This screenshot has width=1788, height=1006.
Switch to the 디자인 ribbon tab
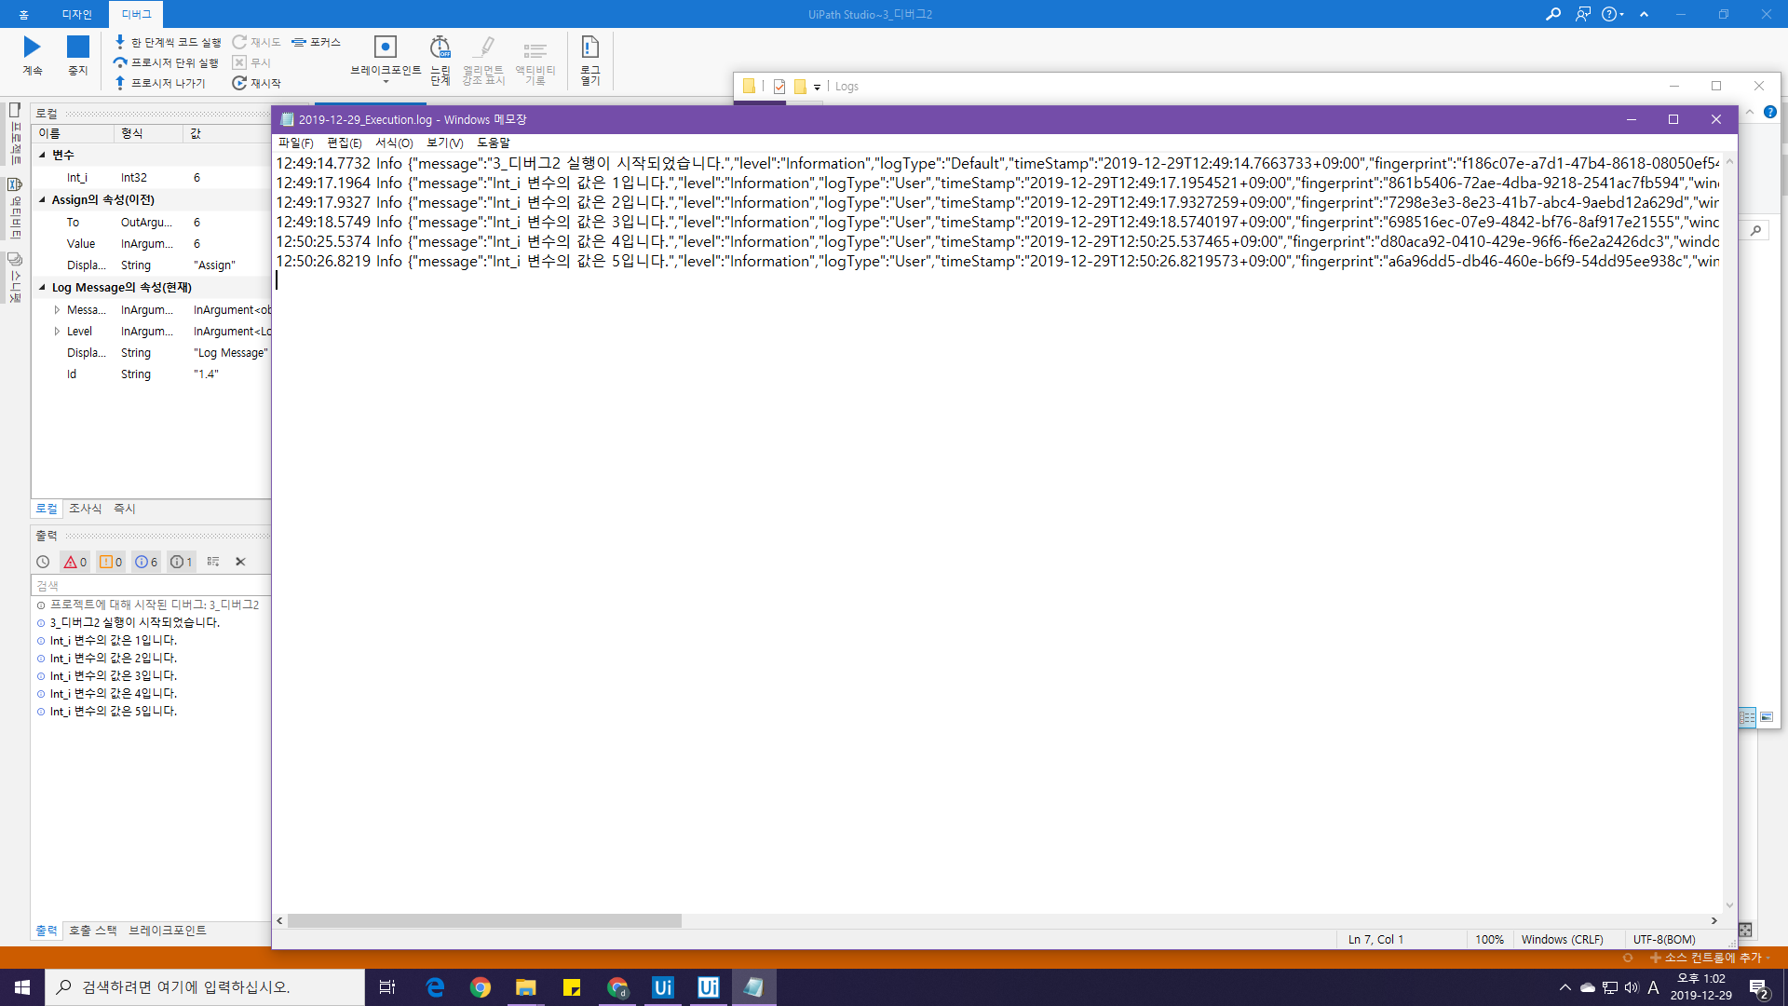(x=76, y=14)
